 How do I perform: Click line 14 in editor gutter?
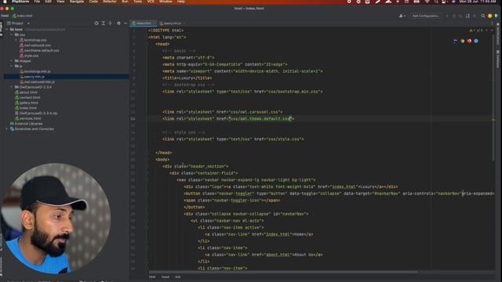click(x=133, y=119)
